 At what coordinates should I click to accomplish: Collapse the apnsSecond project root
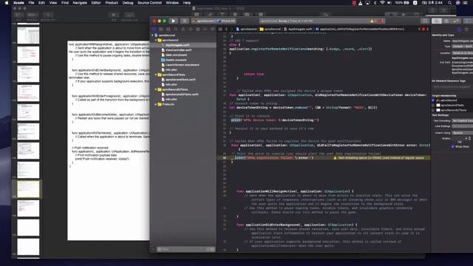coord(152,35)
